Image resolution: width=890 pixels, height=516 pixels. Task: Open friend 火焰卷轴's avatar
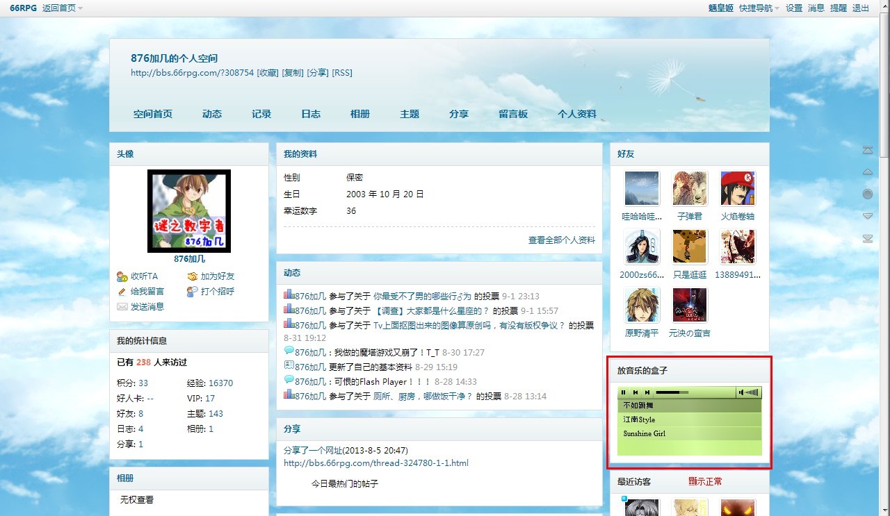pyautogui.click(x=738, y=189)
